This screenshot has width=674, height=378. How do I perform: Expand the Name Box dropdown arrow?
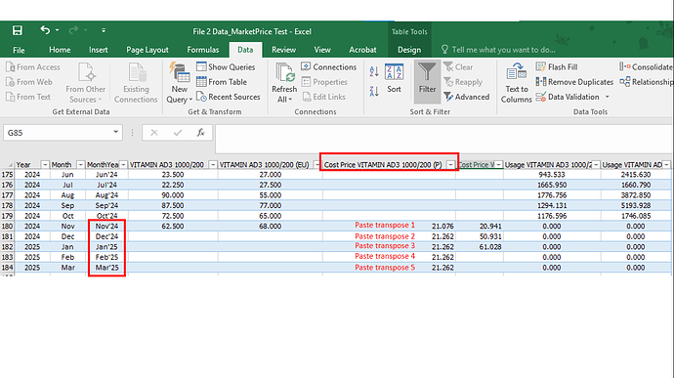pyautogui.click(x=115, y=132)
